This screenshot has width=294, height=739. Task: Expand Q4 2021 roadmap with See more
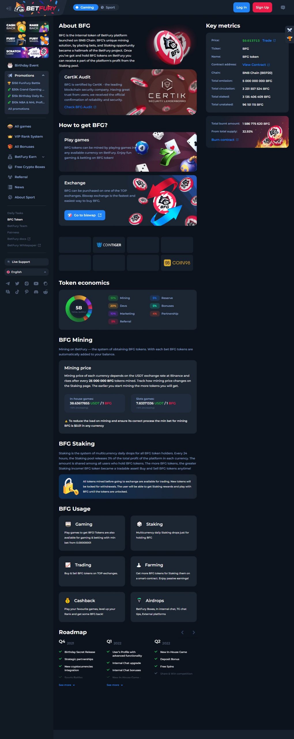click(x=67, y=685)
